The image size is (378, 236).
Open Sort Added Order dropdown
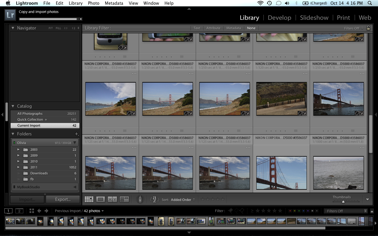(183, 200)
